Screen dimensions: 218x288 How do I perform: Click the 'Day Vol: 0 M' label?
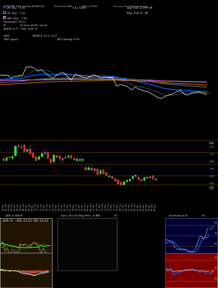coord(137,13)
